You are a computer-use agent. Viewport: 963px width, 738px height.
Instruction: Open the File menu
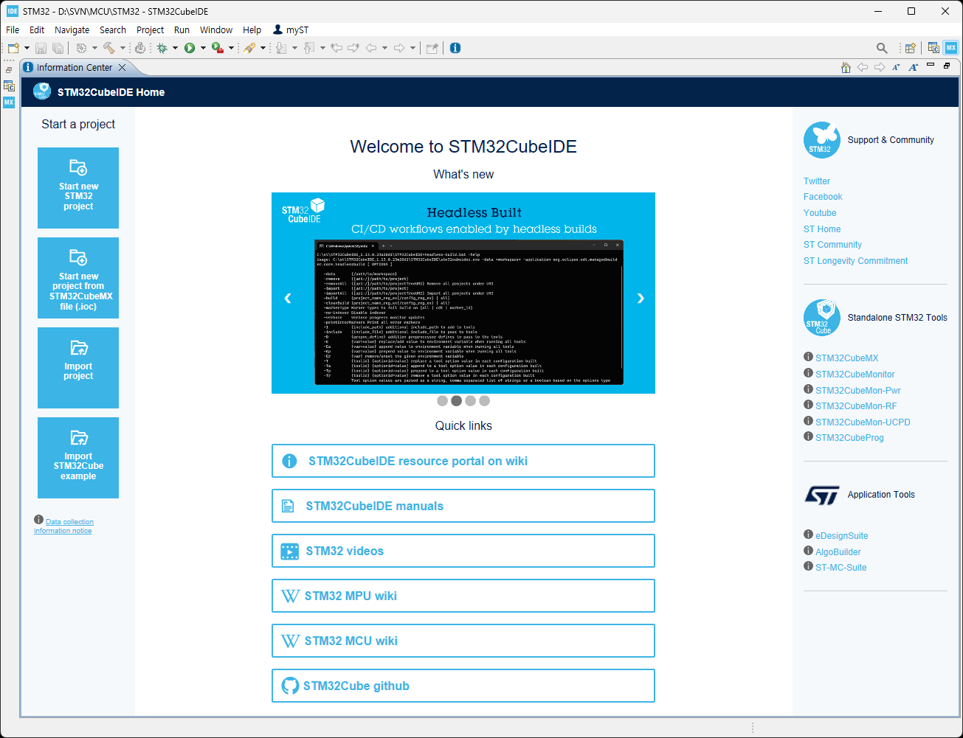(13, 29)
